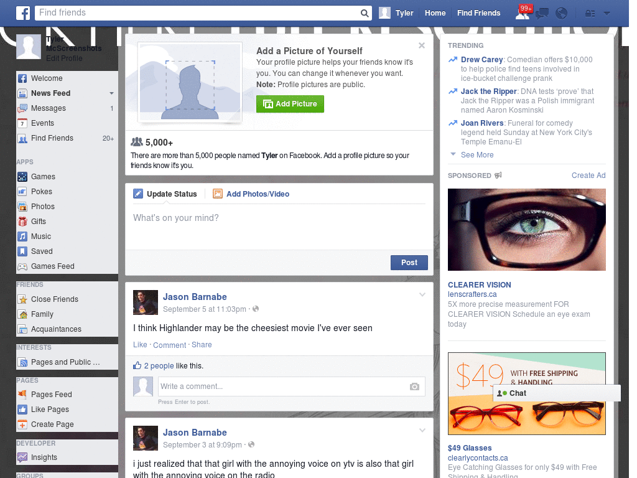Click the green Add Picture button

tap(290, 104)
